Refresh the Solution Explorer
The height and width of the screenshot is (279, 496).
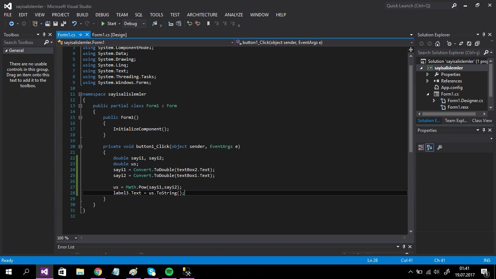[469, 44]
